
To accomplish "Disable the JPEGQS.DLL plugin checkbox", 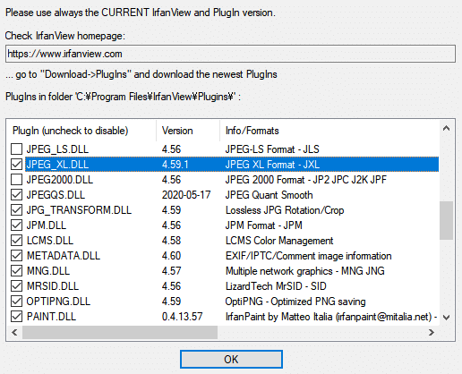I will coord(16,195).
